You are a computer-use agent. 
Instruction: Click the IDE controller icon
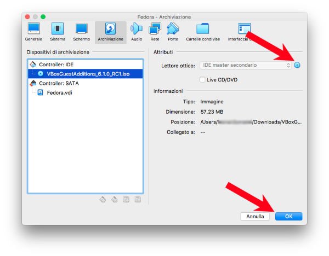tap(33, 65)
